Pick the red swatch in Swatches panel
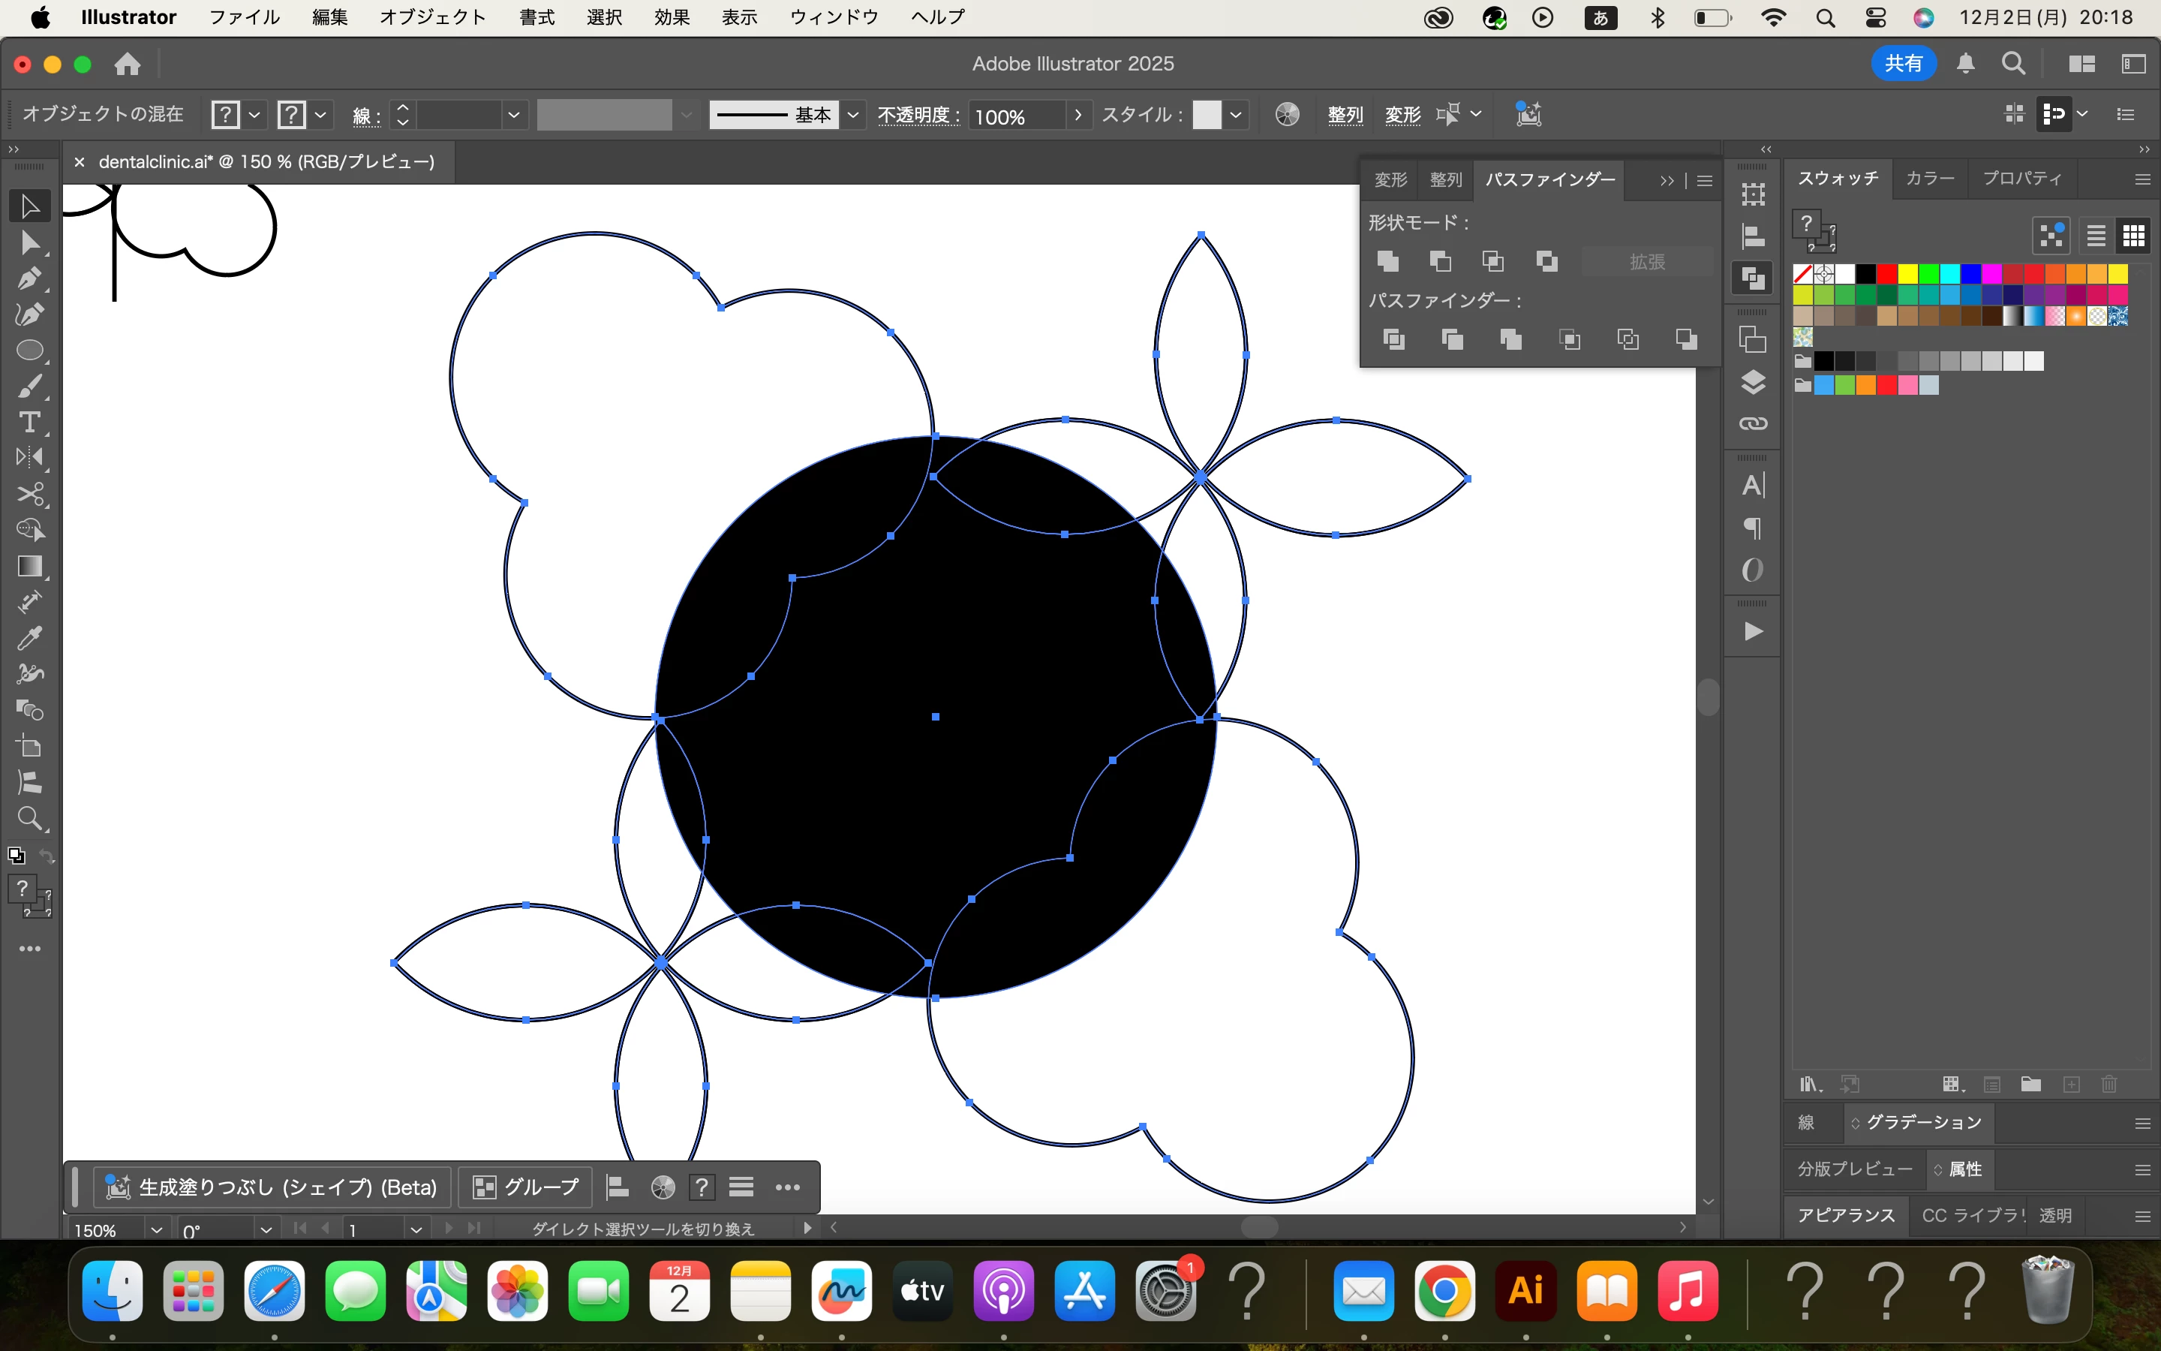This screenshot has height=1351, width=2161. tap(1886, 274)
